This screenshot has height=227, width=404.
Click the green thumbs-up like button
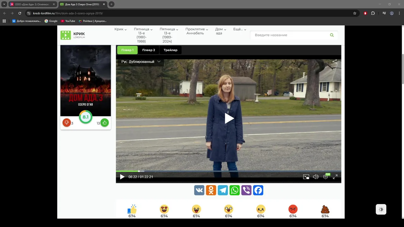pyautogui.click(x=104, y=123)
